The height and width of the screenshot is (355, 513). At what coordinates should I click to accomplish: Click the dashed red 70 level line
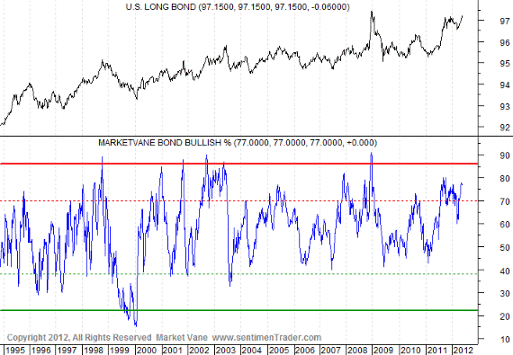238,200
